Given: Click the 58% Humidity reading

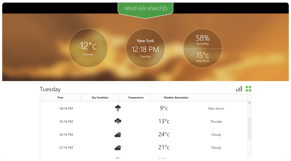Looking at the screenshot, I should point(203,39).
